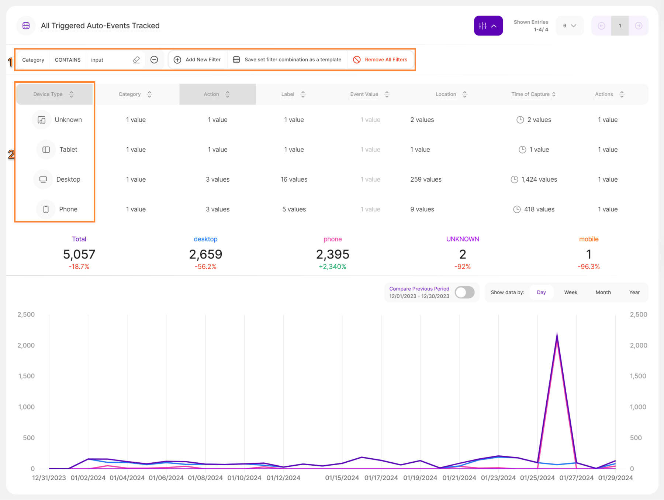Open the Shown Entries count dropdown
The height and width of the screenshot is (500, 664).
tap(569, 26)
